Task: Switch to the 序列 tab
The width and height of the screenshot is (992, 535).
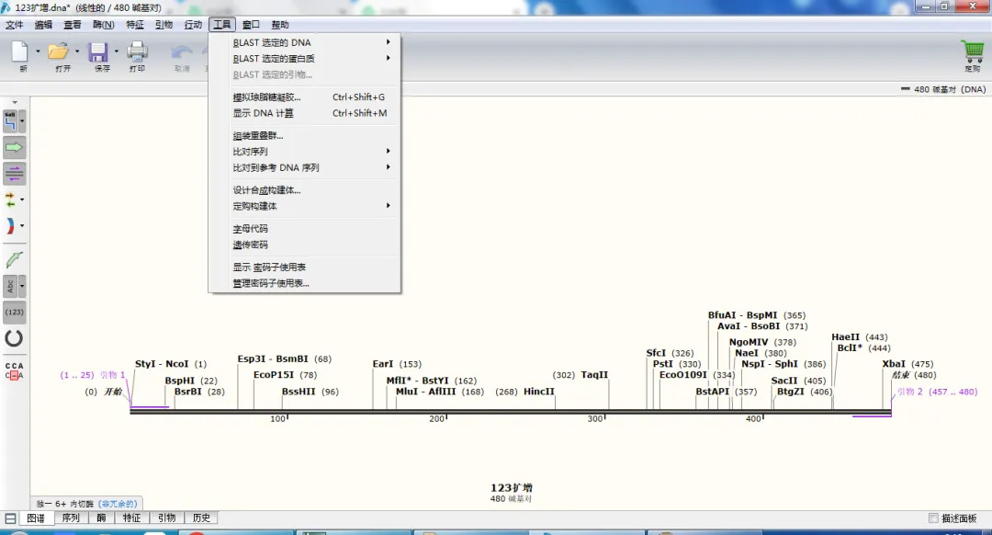Action: point(71,518)
